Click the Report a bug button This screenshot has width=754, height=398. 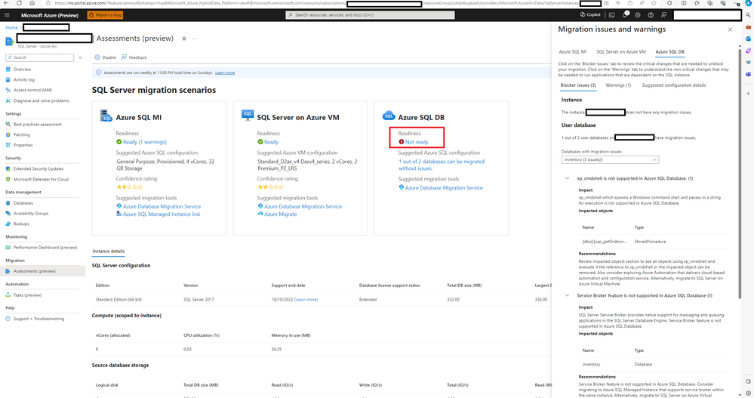[105, 15]
